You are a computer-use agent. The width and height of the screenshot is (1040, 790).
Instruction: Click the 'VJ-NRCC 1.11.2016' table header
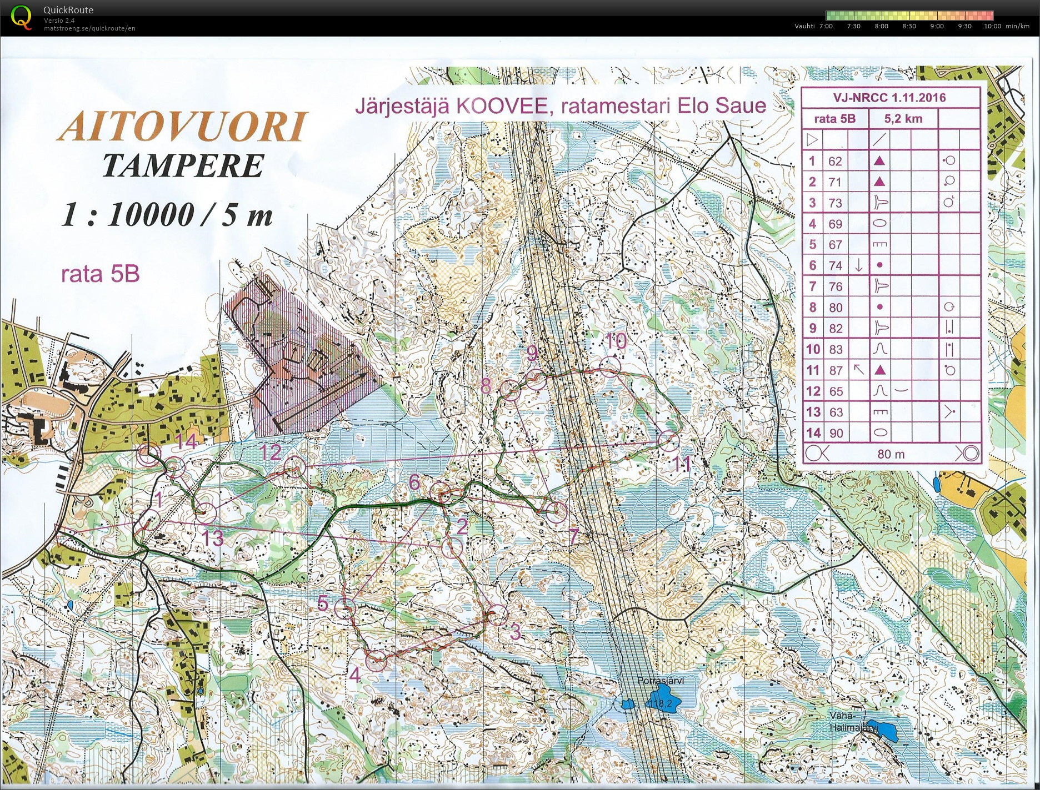pos(889,98)
